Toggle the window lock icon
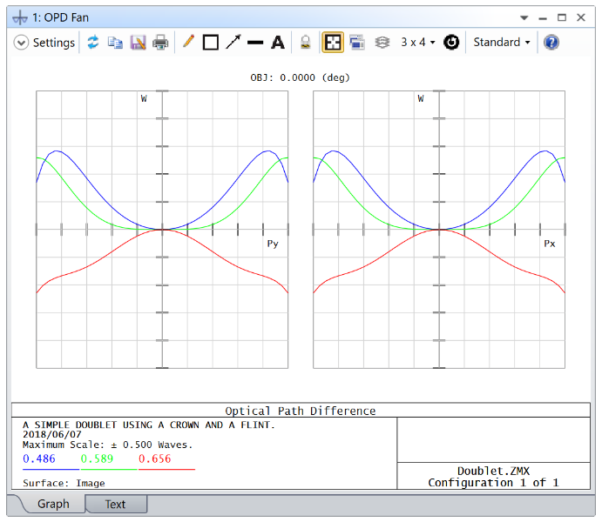This screenshot has height=522, width=602. [x=305, y=43]
